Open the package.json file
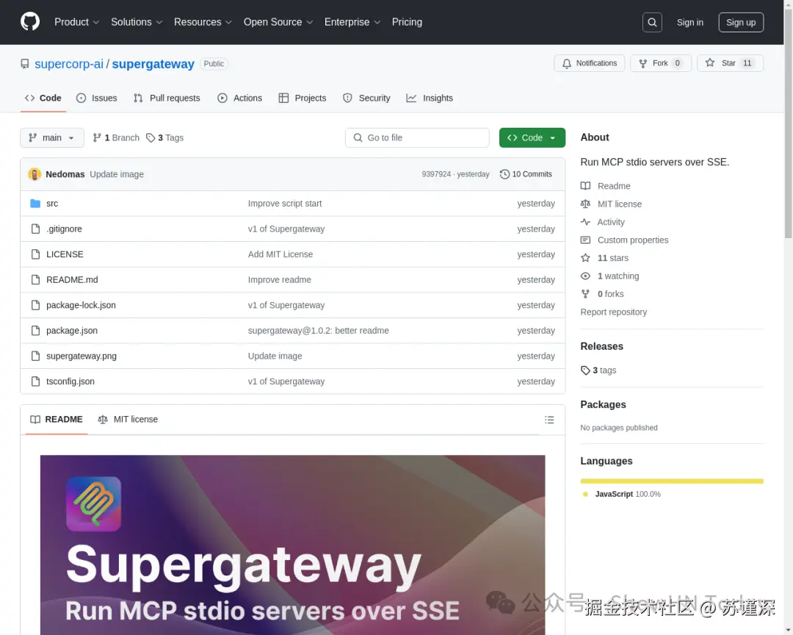Image resolution: width=793 pixels, height=635 pixels. pos(72,330)
